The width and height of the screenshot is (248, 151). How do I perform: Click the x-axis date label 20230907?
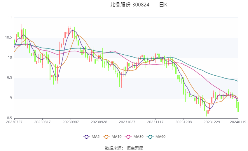coord(71,122)
